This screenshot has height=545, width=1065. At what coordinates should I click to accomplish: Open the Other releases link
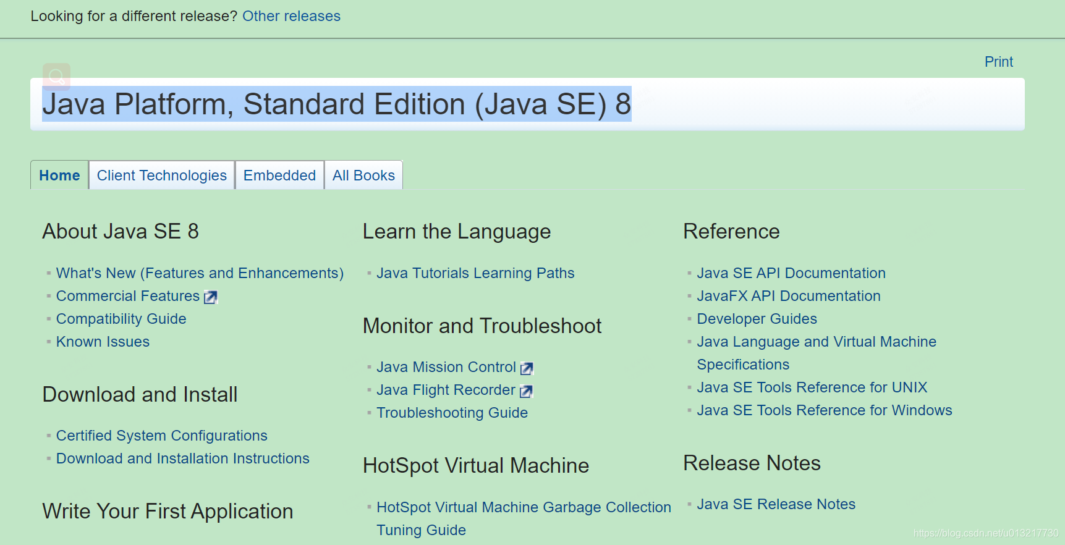tap(291, 16)
